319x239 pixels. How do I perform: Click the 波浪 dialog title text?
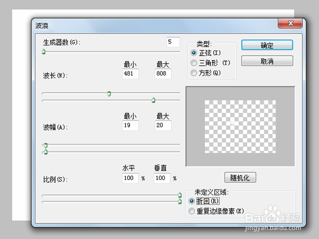coord(42,25)
